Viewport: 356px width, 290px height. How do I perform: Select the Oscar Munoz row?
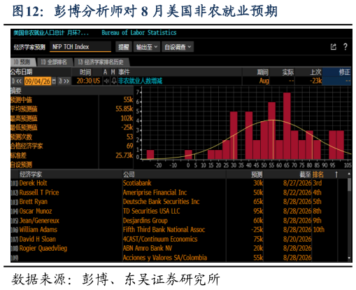pos(179,211)
